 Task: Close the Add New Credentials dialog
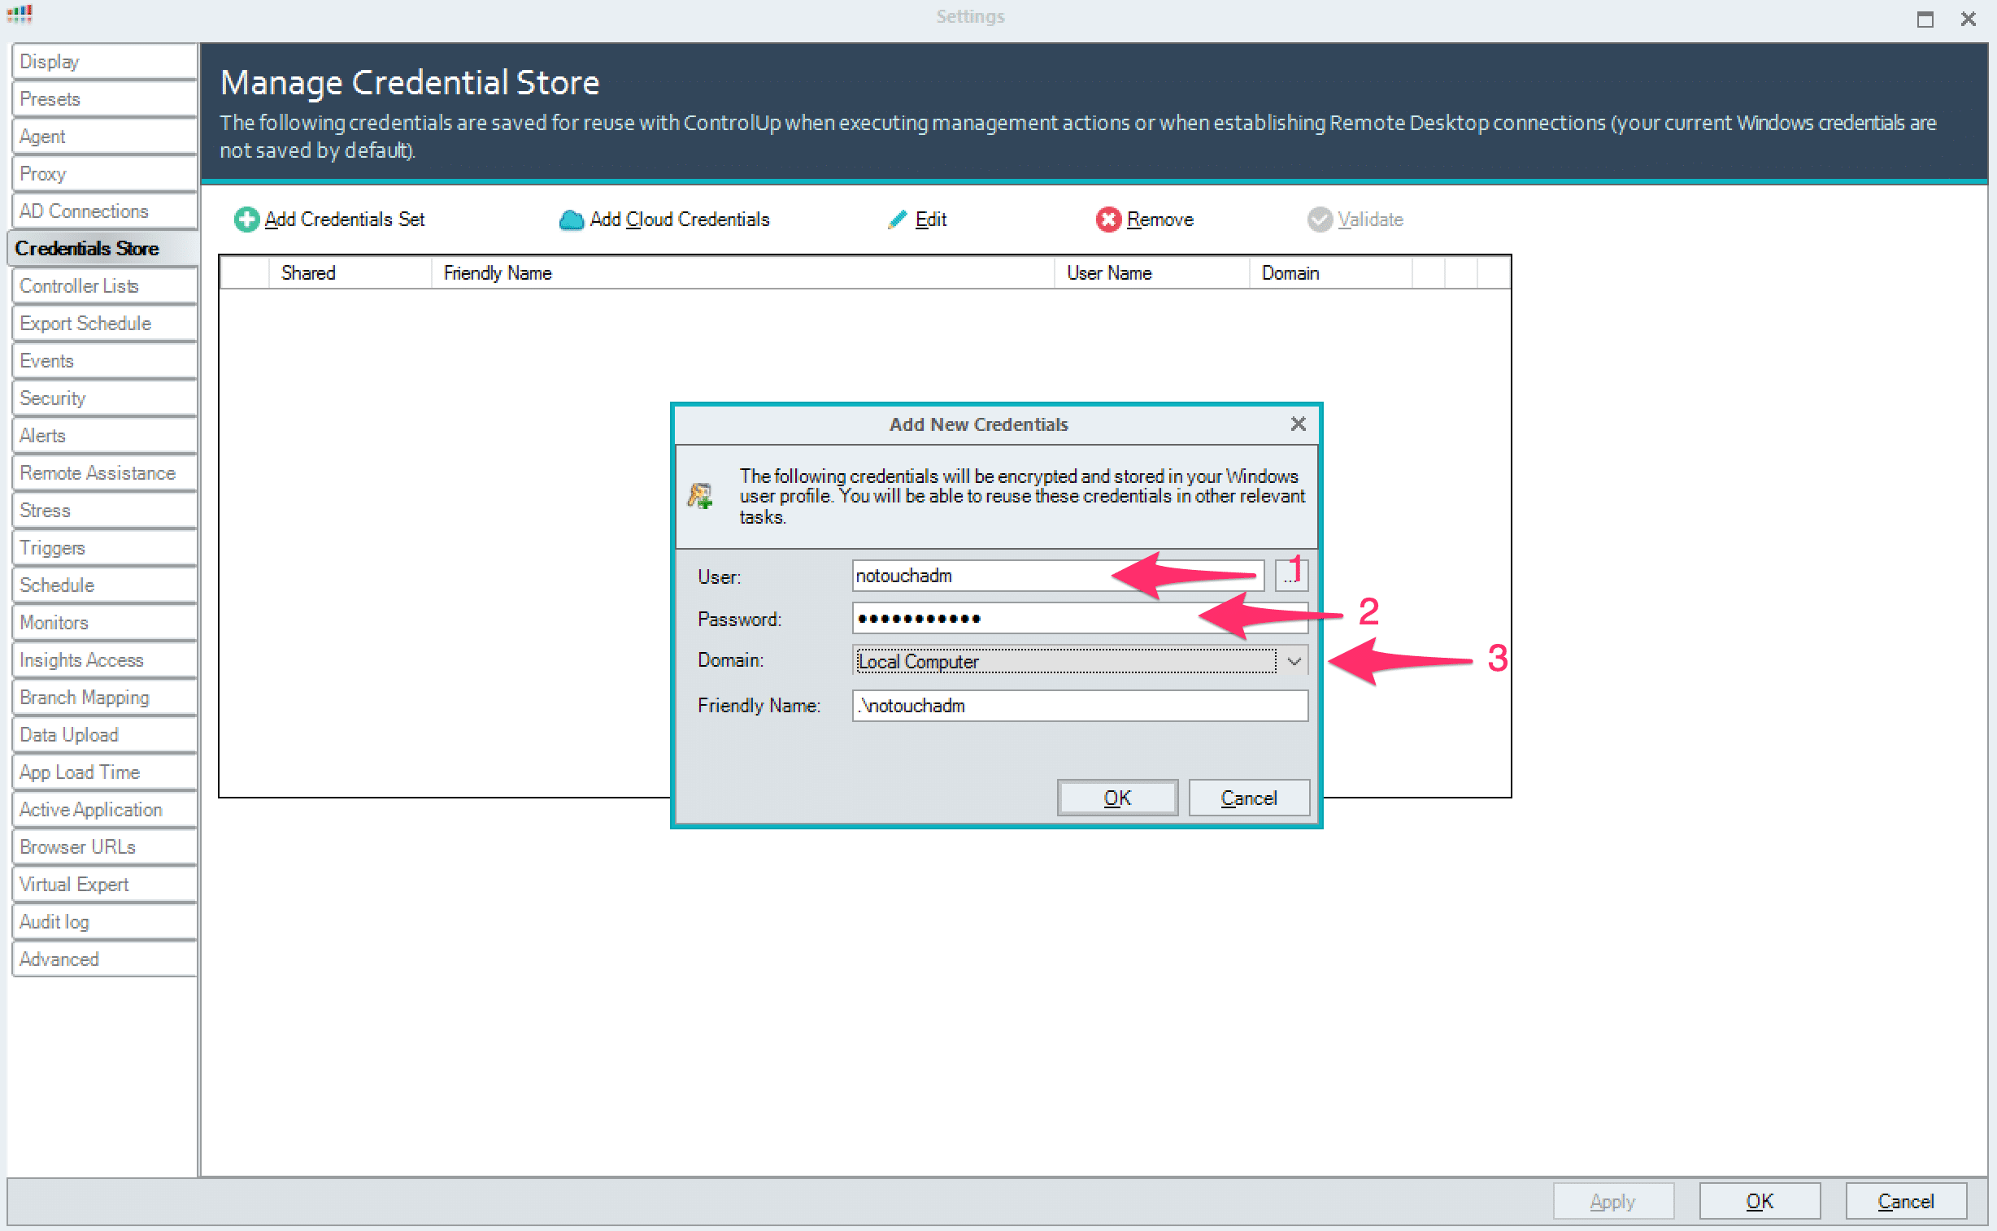pos(1298,424)
